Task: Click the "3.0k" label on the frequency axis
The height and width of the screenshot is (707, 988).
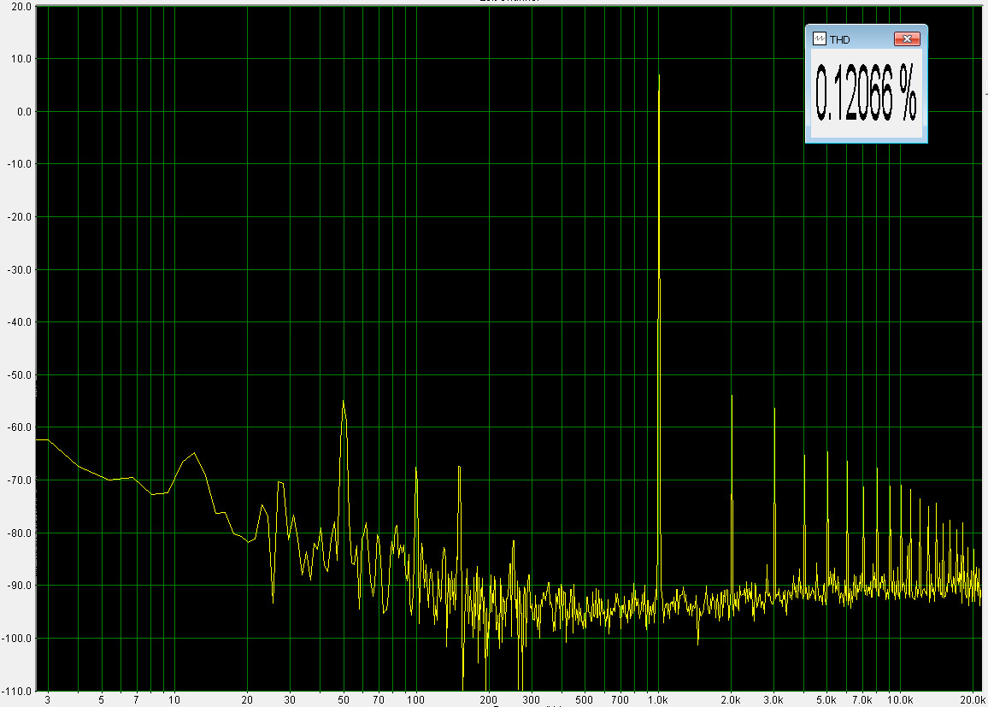Action: point(773,699)
